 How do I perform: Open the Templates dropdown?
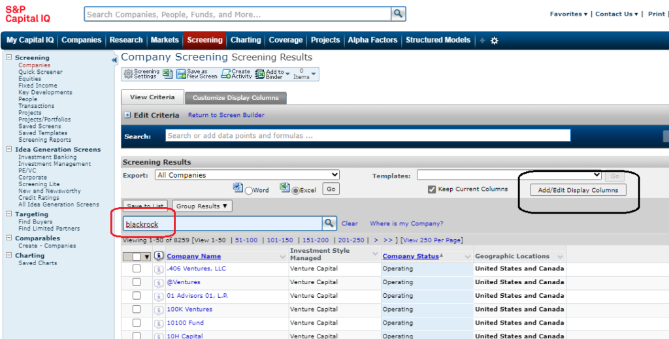pyautogui.click(x=509, y=175)
